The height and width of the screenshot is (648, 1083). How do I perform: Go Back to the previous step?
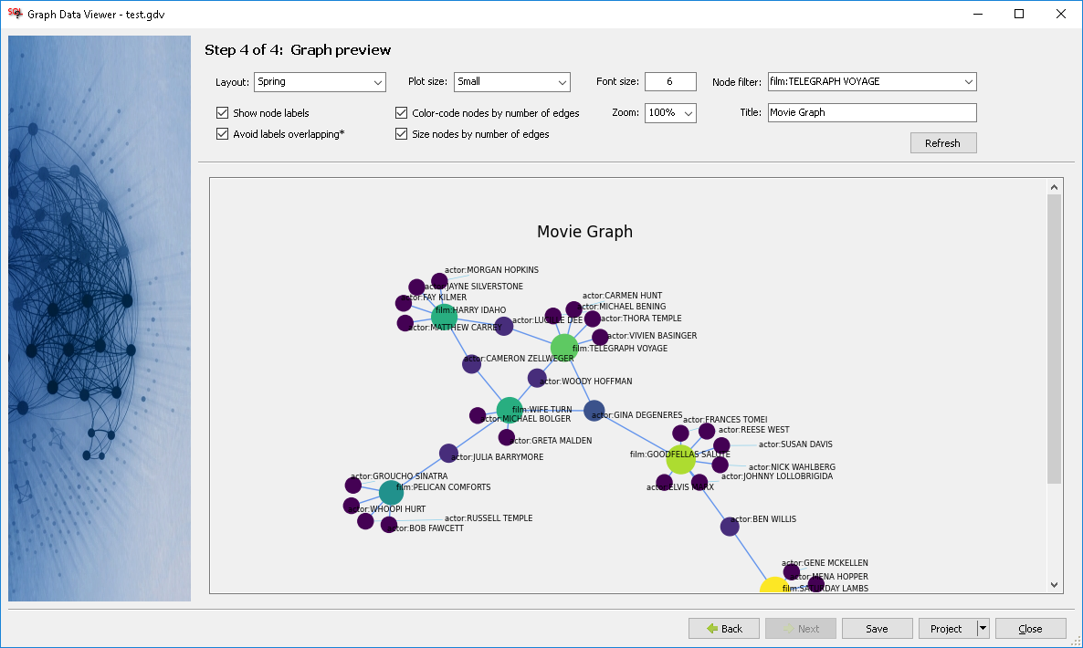tap(724, 628)
